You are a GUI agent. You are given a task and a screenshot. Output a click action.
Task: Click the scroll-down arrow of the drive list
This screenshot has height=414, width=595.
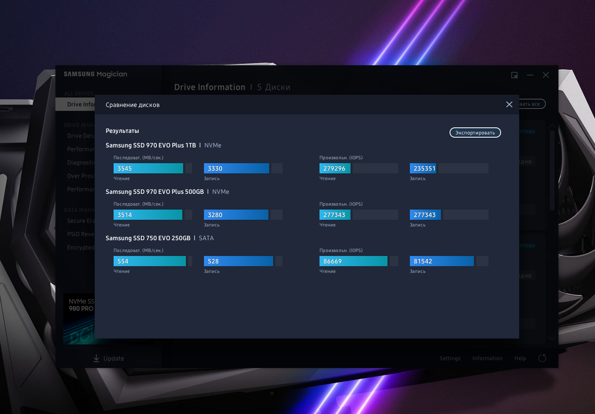click(552, 339)
